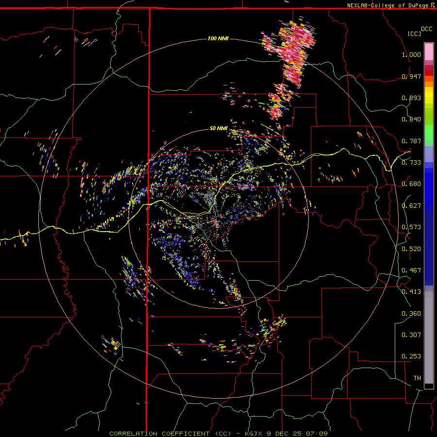The width and height of the screenshot is (437, 437).
Task: Click the NEXLAB-College of DuPage label
Action: tap(387, 5)
